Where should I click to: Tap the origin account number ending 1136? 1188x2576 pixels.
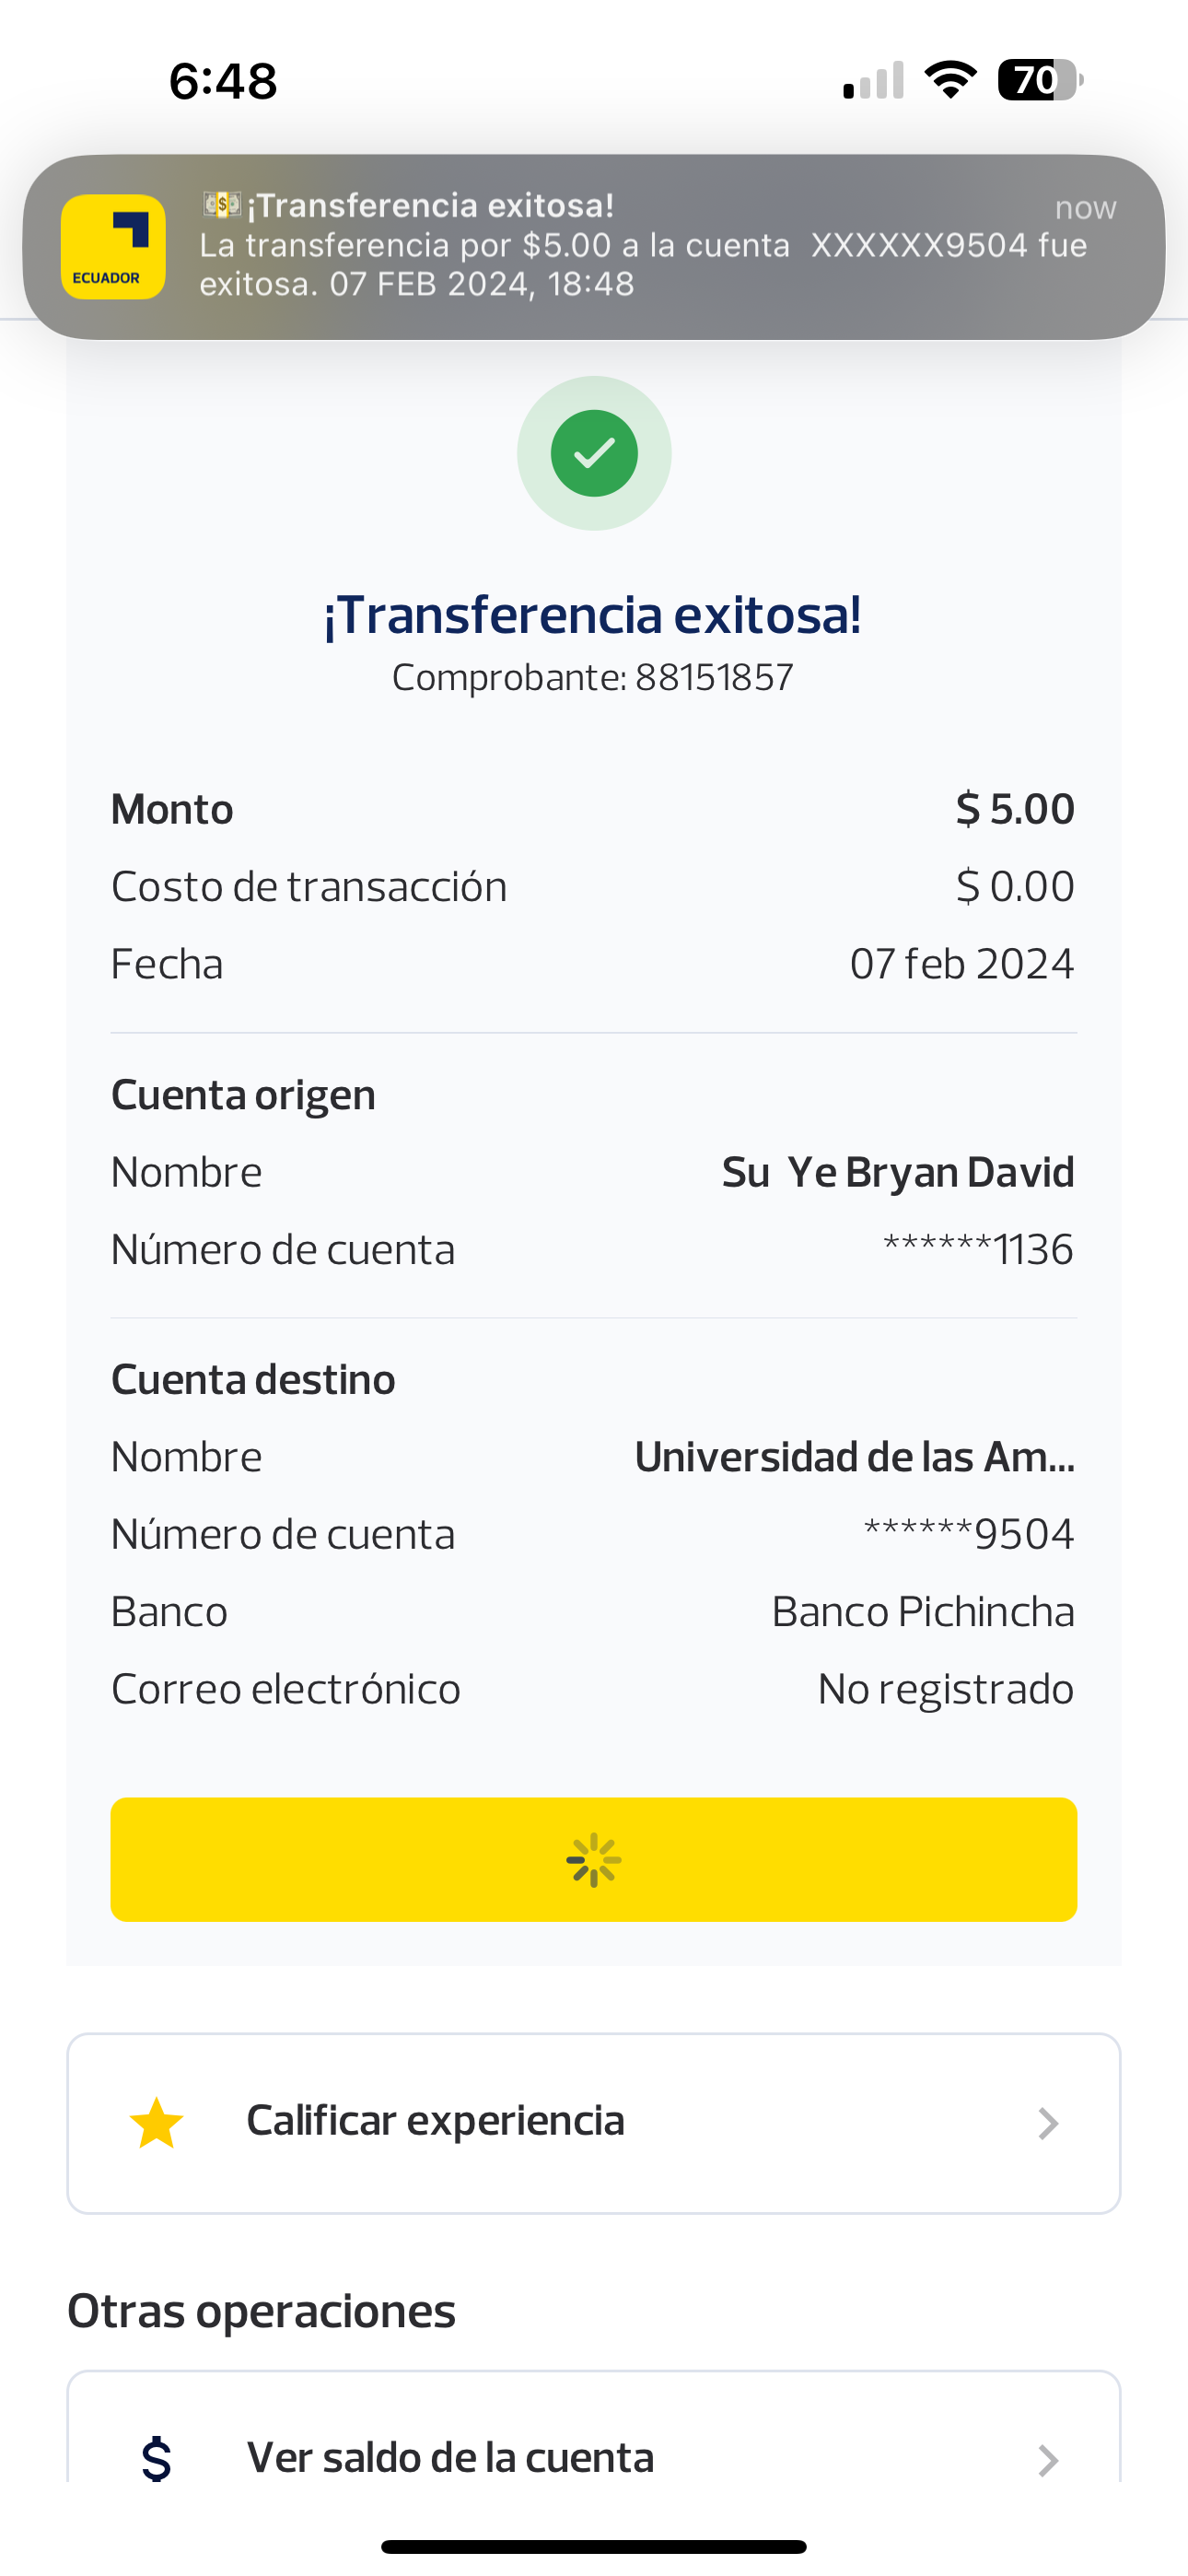pos(978,1249)
